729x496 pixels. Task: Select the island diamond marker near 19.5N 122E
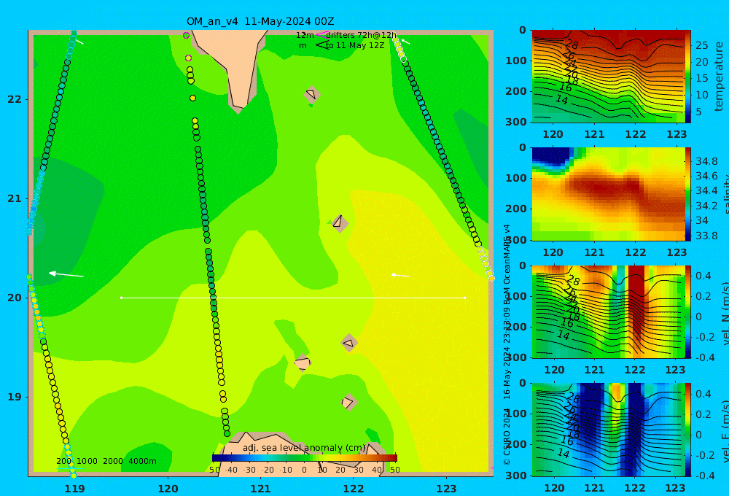coord(349,343)
